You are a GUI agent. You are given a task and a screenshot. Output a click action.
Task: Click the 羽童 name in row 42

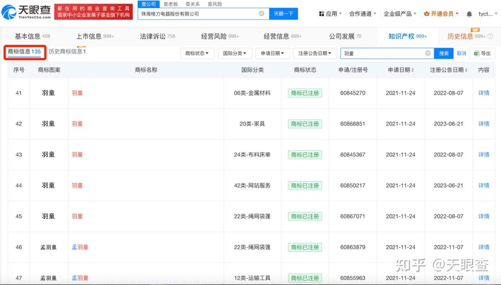(x=77, y=124)
